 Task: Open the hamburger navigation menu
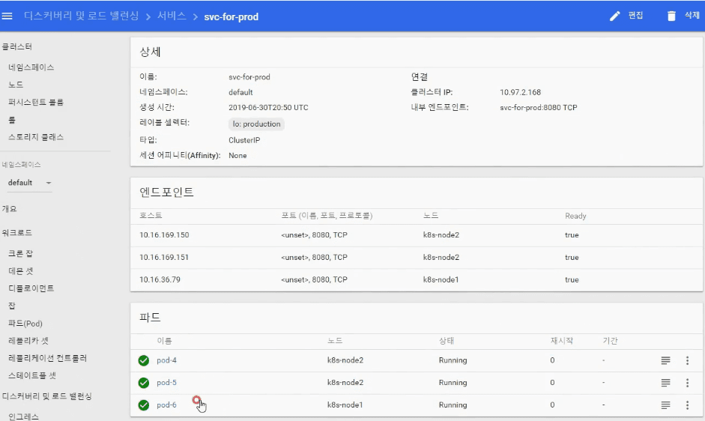pos(7,16)
